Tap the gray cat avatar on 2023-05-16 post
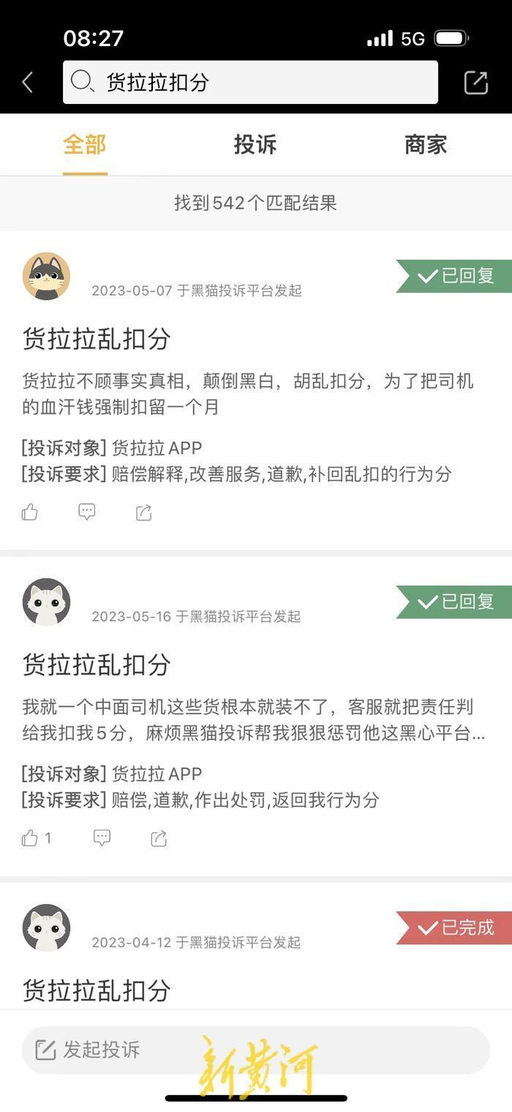 click(x=47, y=602)
